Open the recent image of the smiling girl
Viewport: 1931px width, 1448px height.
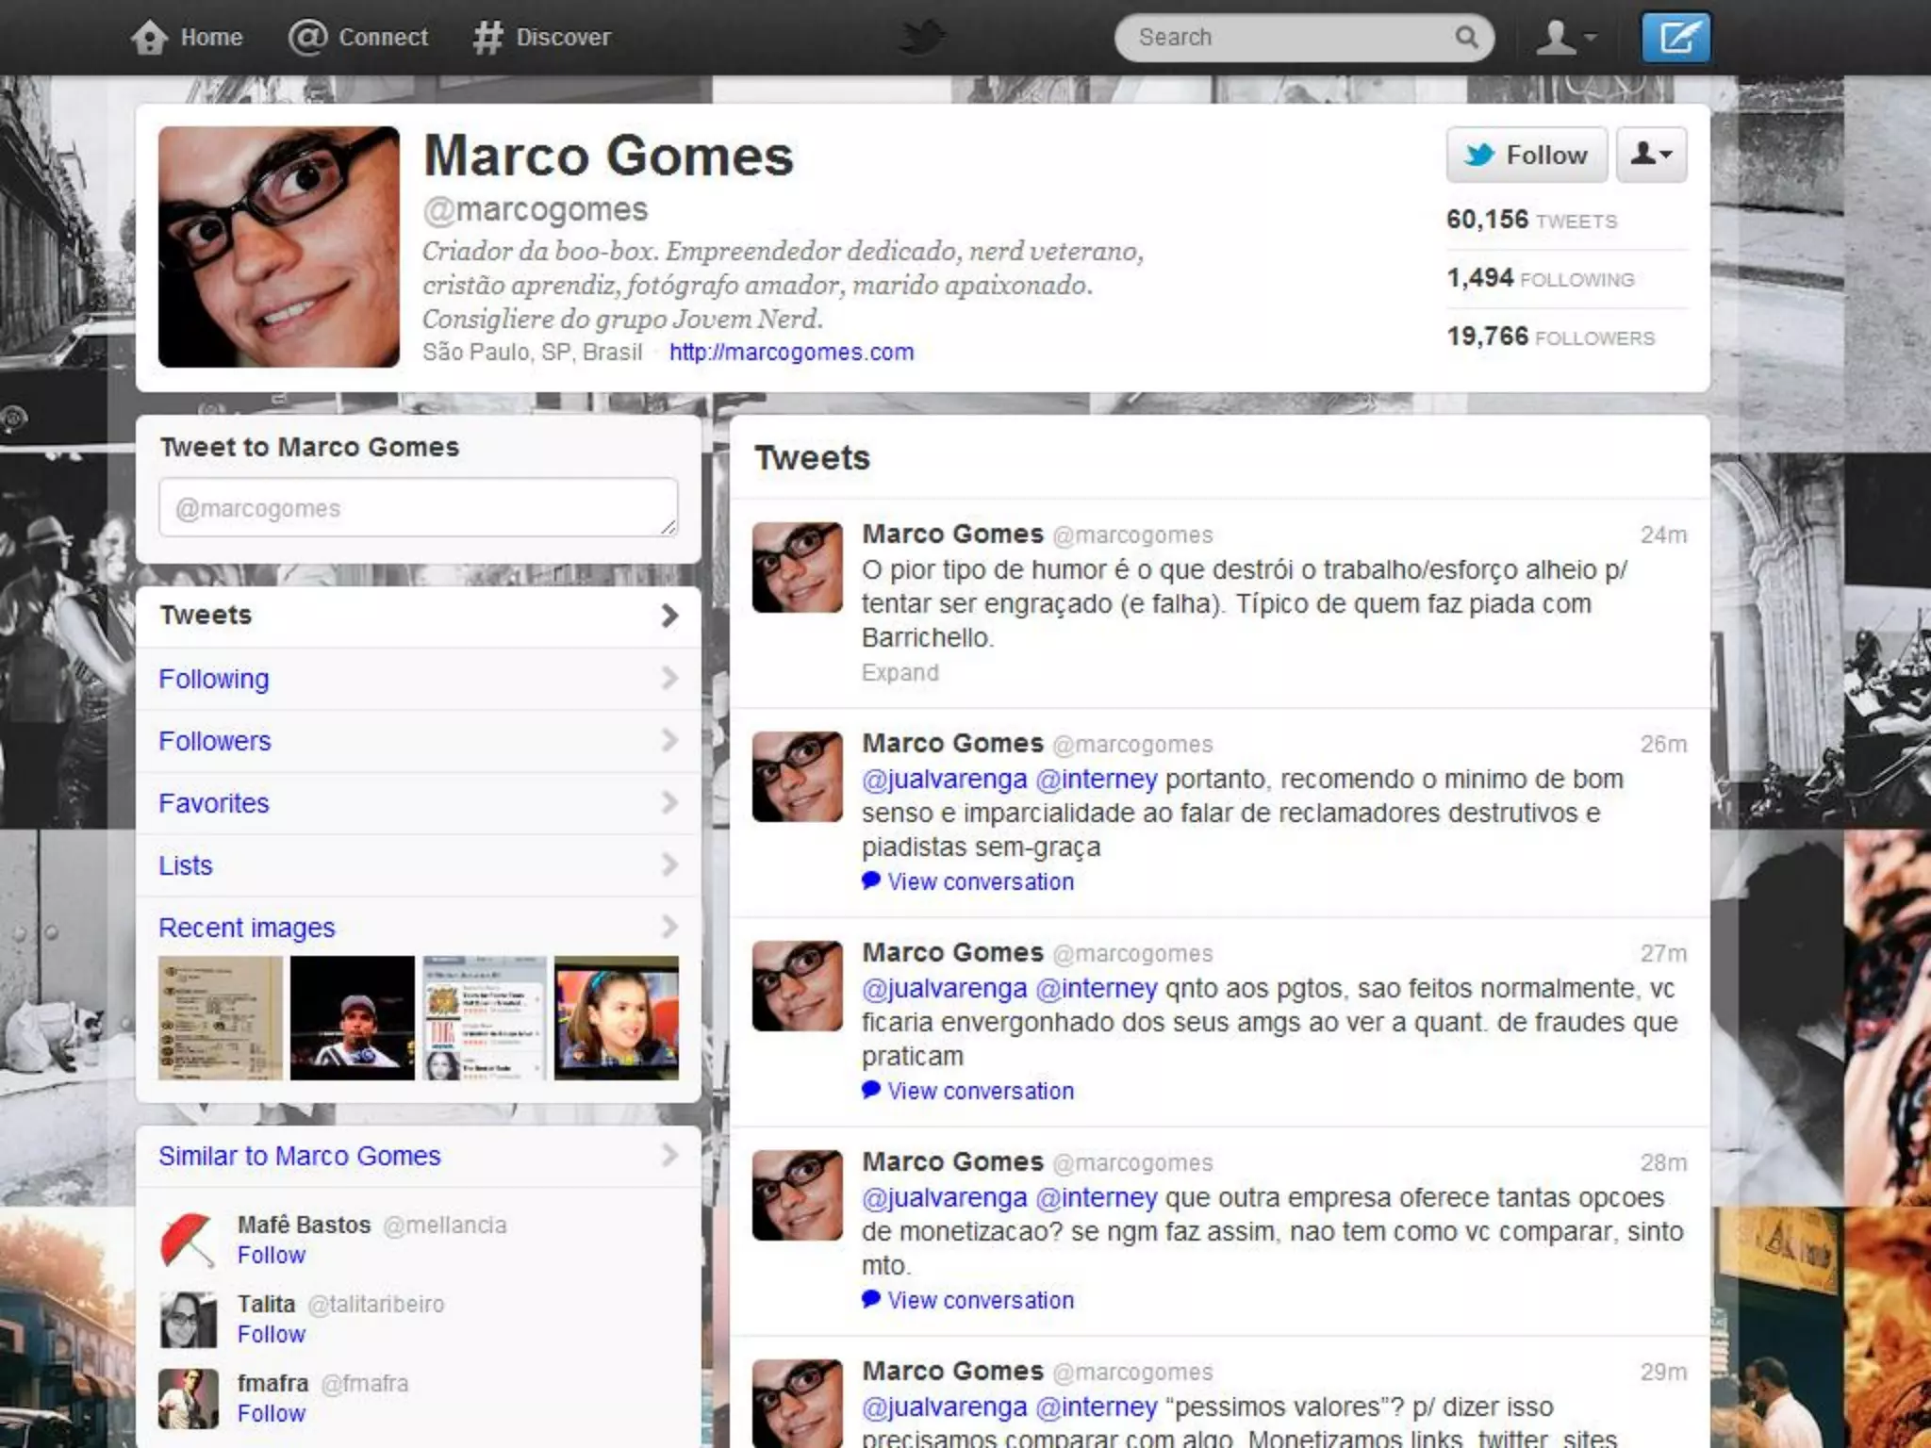616,1018
